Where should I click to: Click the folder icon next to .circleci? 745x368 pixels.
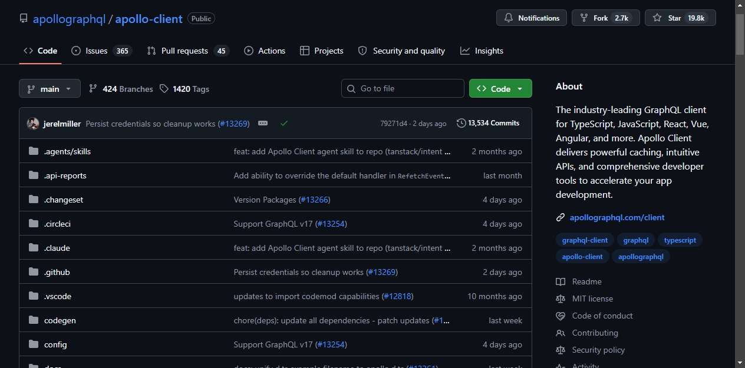click(34, 224)
